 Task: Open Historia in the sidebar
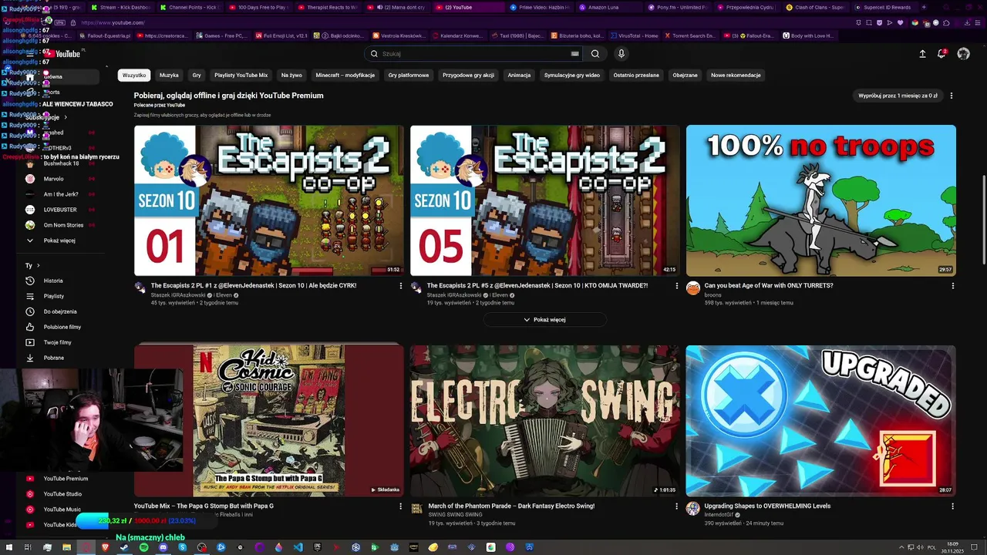tap(53, 281)
